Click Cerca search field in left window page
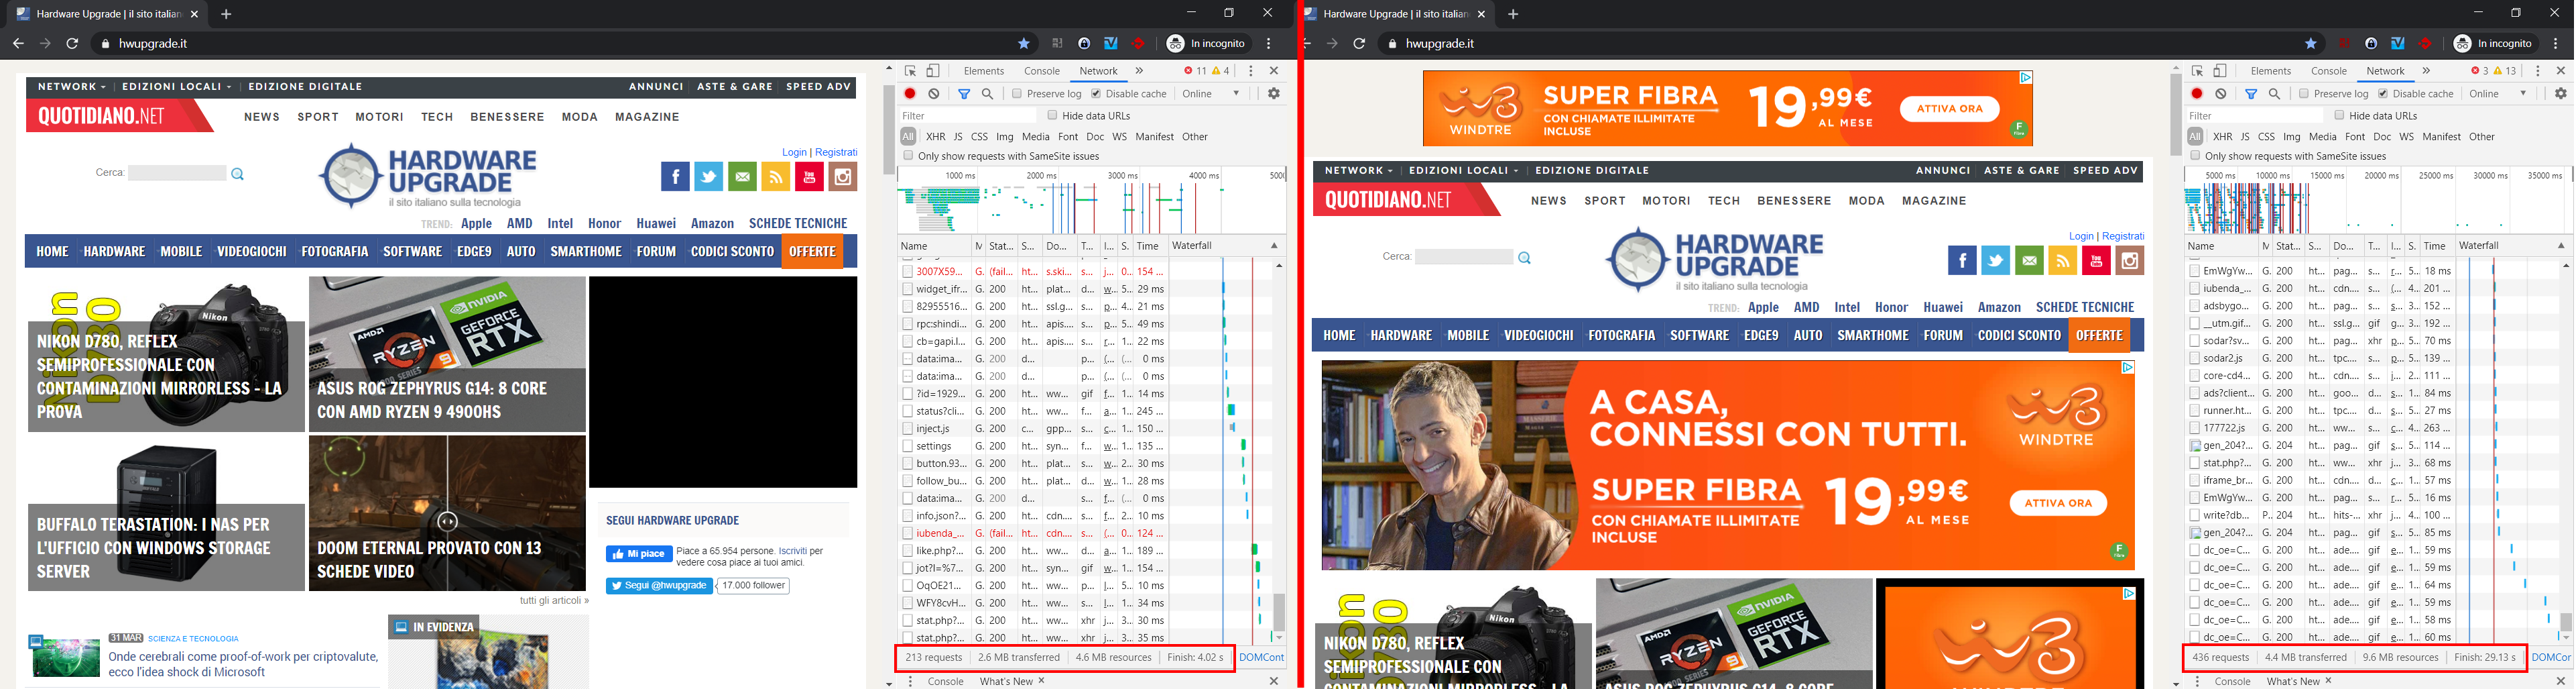2576x689 pixels. [x=178, y=173]
